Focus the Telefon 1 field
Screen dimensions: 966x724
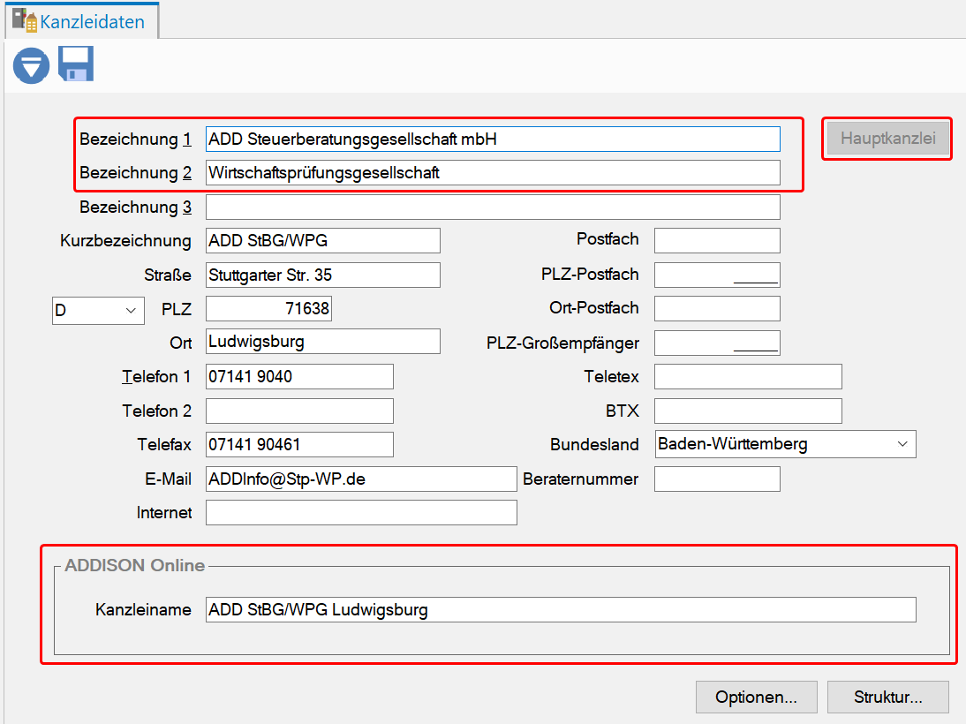click(x=299, y=376)
